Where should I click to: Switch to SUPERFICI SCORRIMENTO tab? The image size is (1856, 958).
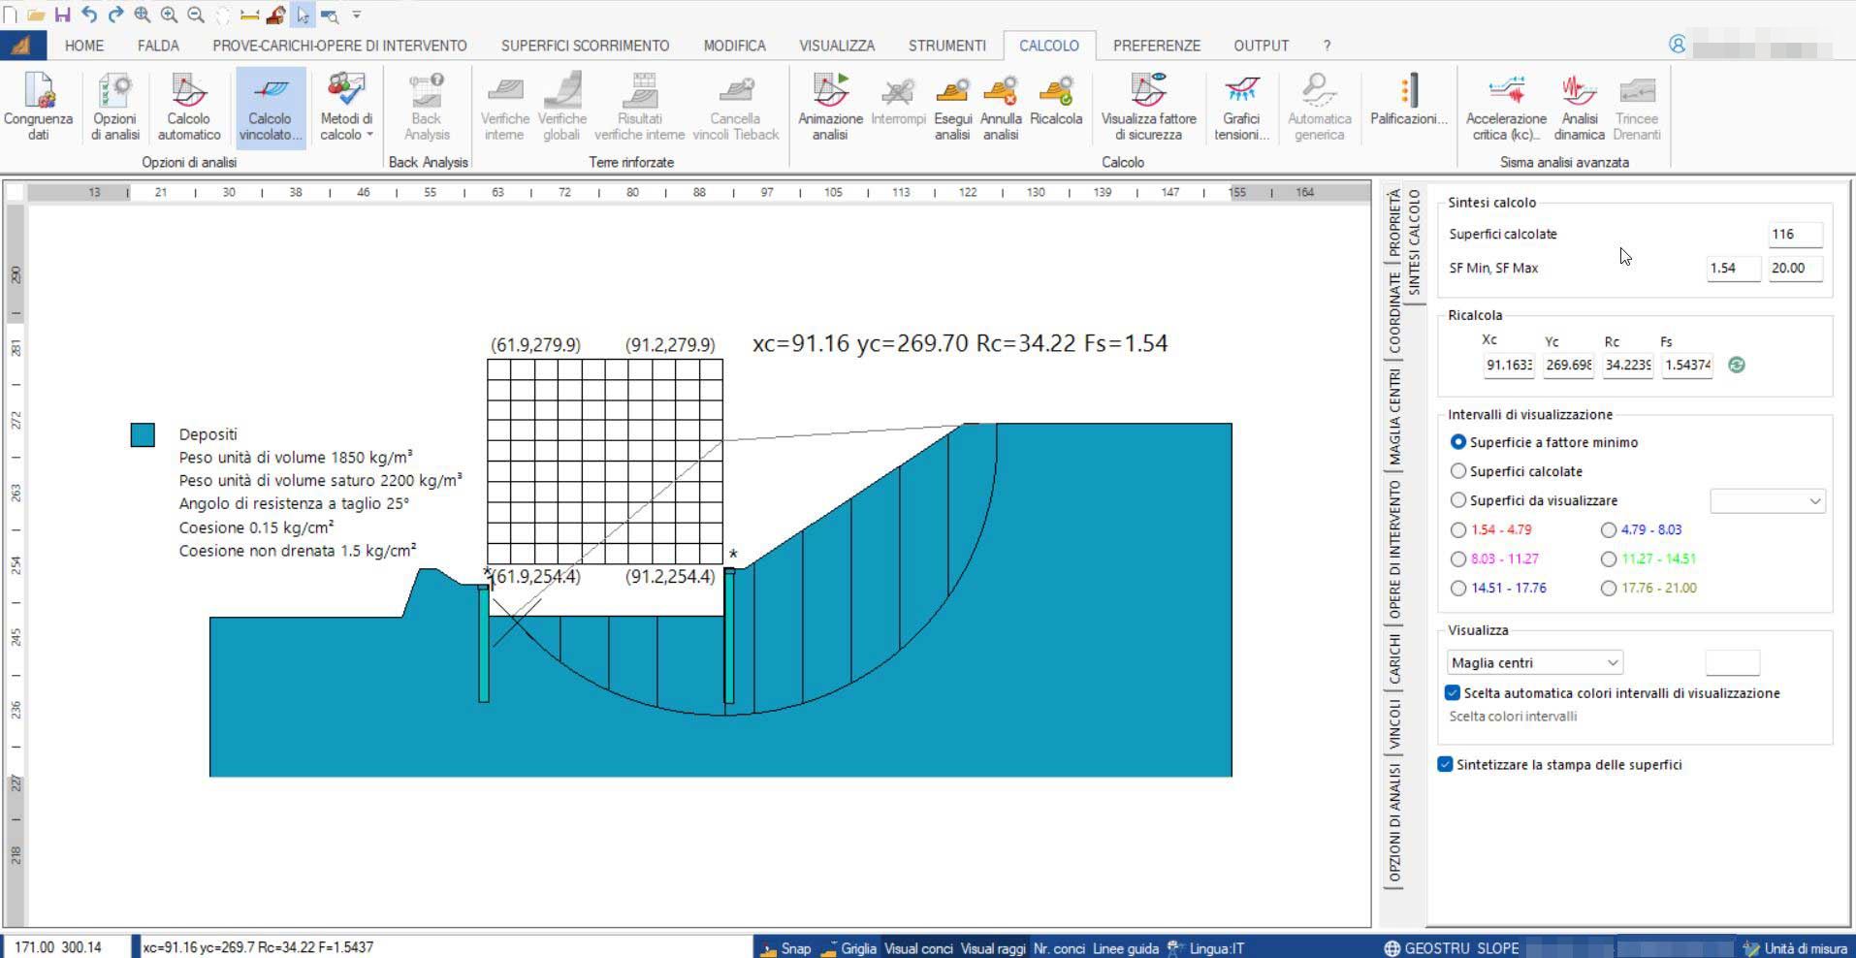tap(585, 46)
